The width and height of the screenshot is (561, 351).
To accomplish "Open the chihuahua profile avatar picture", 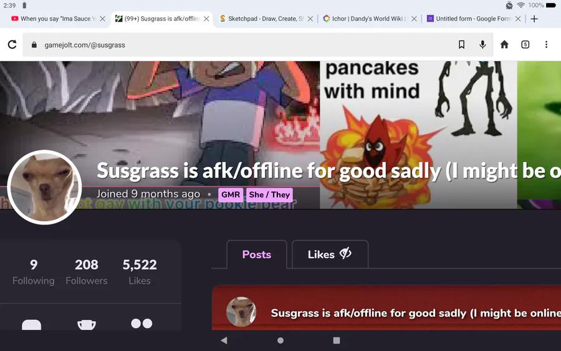I will click(44, 187).
